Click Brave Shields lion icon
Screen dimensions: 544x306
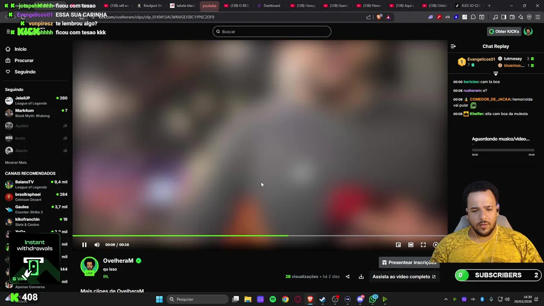point(379,17)
